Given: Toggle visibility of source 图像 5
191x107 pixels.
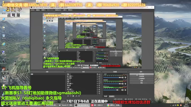Looking at the screenshot, I should tap(97, 74).
